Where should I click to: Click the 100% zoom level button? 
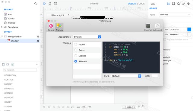click(129, 107)
